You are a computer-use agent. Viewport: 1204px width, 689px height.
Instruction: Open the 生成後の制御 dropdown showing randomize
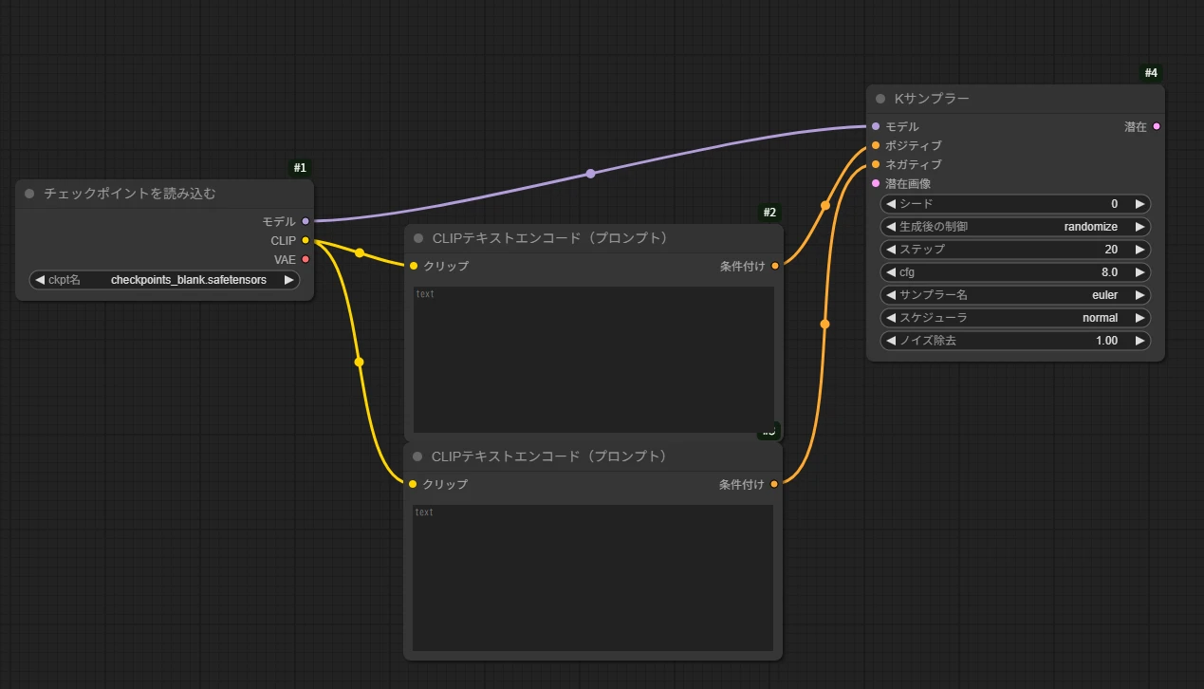click(1015, 227)
